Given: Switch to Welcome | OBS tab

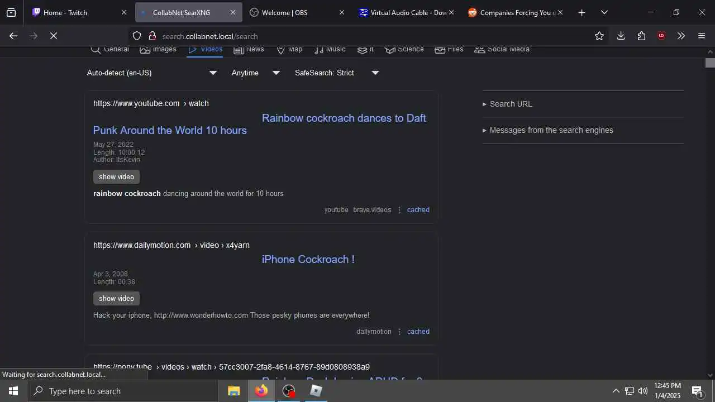Looking at the screenshot, I should [x=297, y=12].
